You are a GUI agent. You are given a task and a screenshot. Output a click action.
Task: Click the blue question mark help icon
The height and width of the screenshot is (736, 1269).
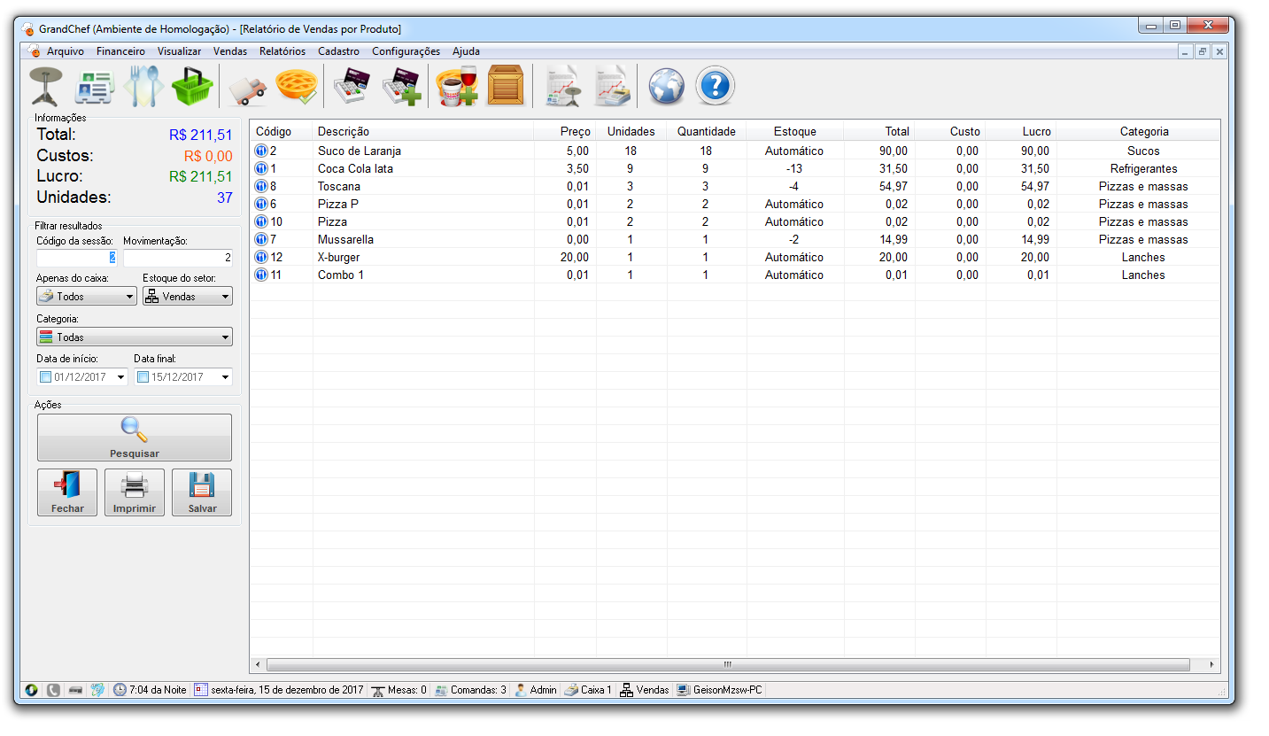coord(716,87)
